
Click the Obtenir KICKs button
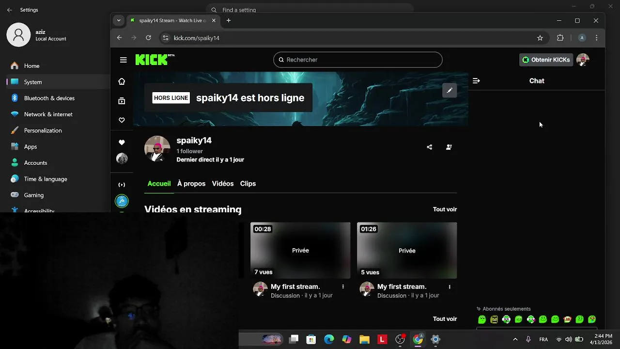[x=545, y=60]
